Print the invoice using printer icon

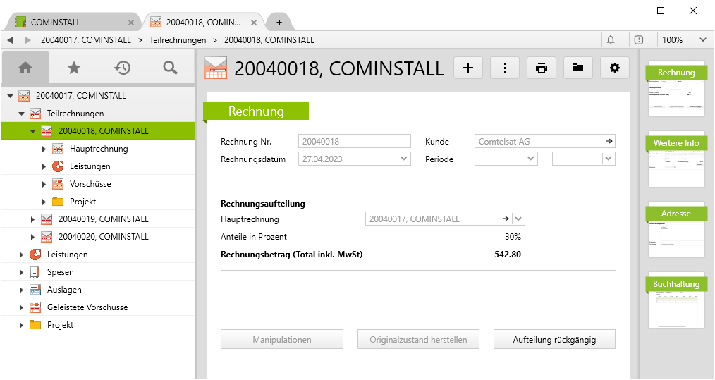point(542,68)
